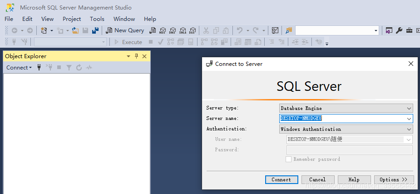
Task: Click the Decrease Indent icon
Action: [295, 42]
